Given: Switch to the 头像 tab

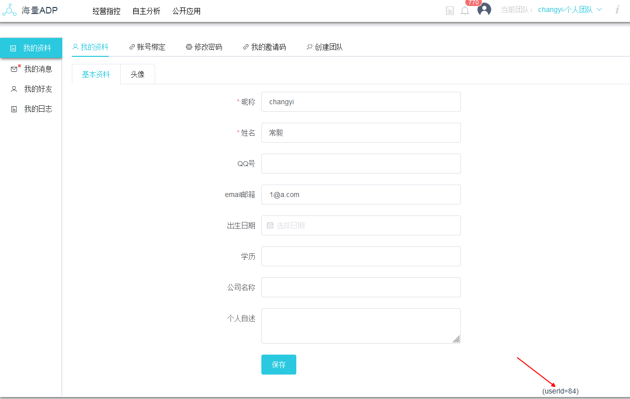Looking at the screenshot, I should [x=138, y=74].
